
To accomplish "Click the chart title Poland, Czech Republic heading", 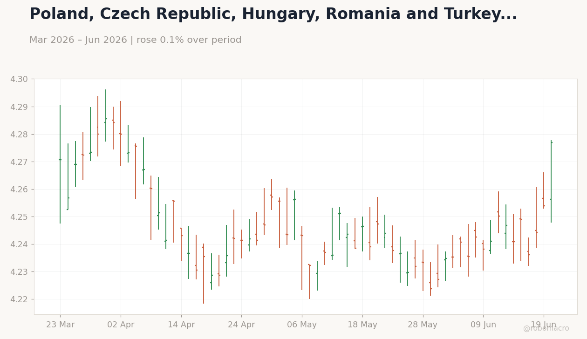I will 273,14.
